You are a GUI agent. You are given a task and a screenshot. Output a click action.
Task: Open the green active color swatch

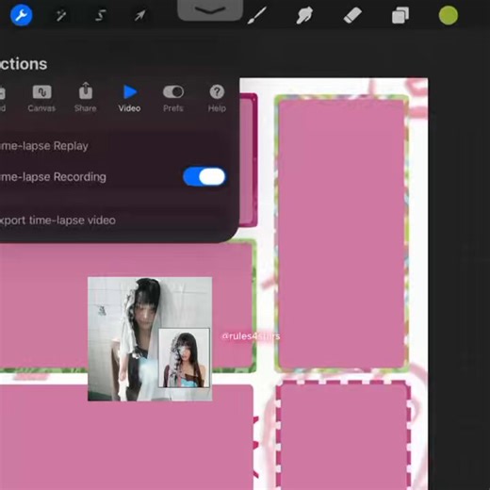[x=449, y=15]
